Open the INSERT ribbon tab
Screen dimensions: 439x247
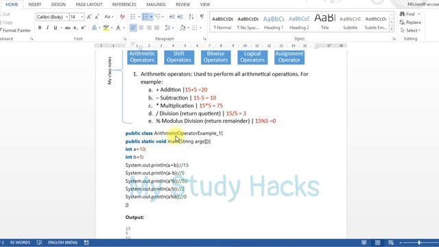35,5
